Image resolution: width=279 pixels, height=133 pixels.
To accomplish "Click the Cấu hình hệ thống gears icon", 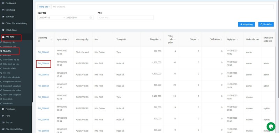I will point(3,129).
